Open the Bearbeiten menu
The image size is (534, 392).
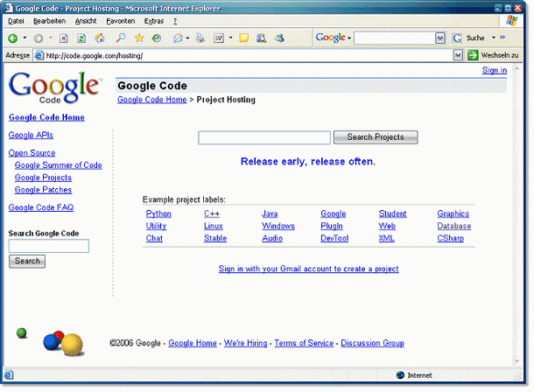(x=49, y=21)
